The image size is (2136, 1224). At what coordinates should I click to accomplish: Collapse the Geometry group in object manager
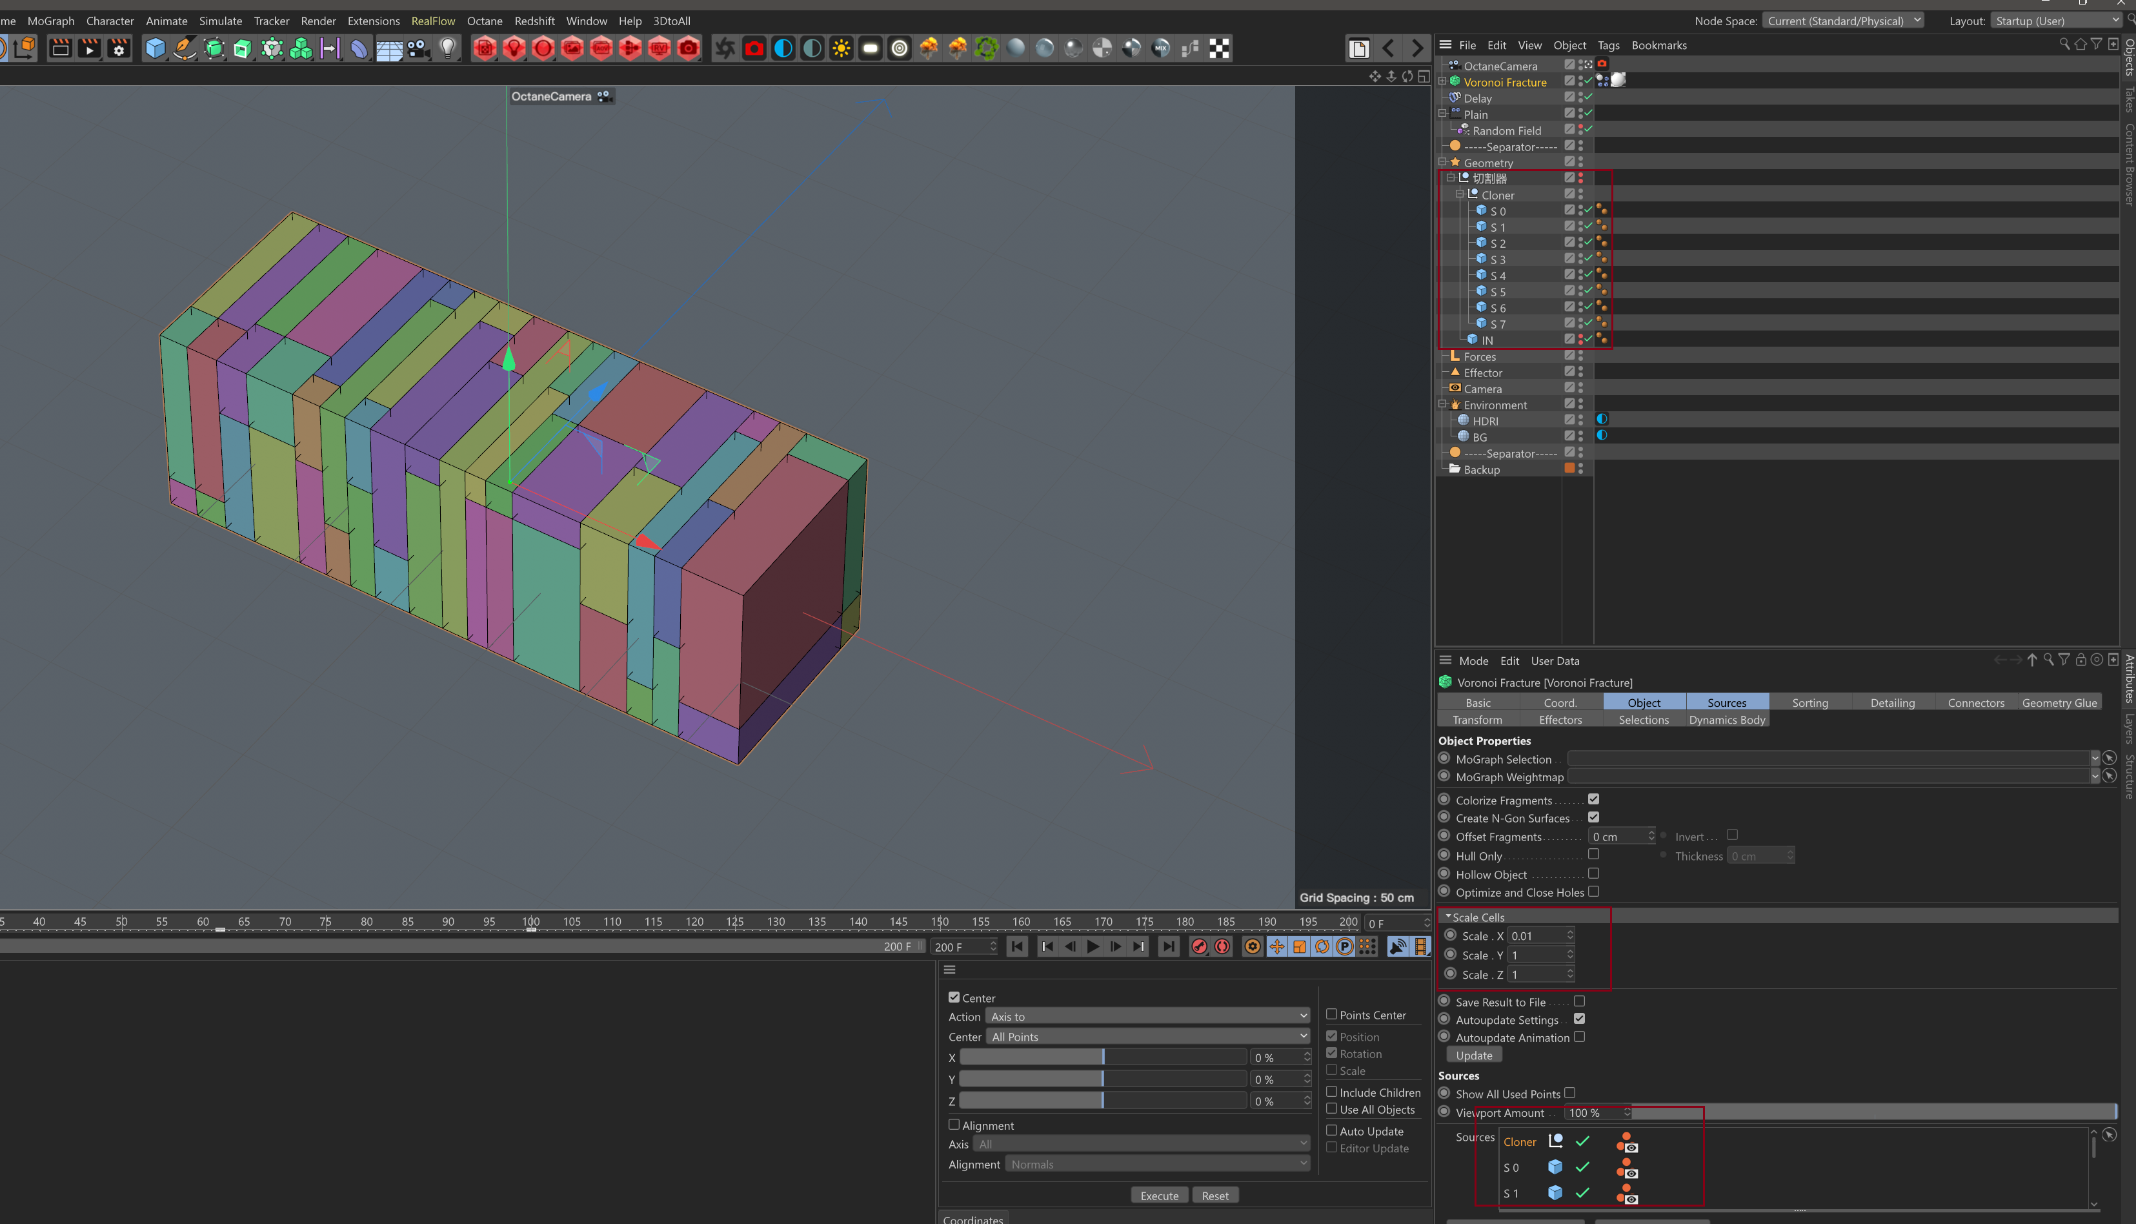point(1443,162)
